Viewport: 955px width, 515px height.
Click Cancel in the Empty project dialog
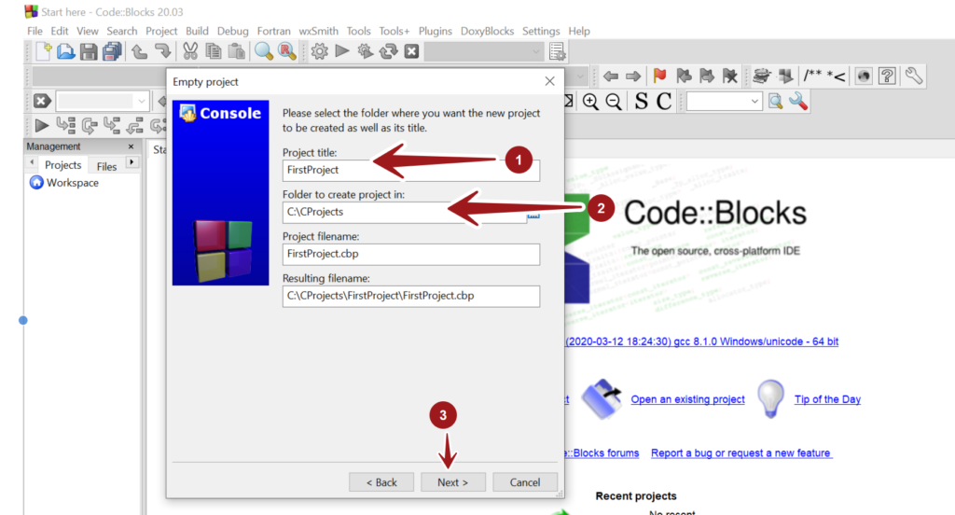click(525, 482)
